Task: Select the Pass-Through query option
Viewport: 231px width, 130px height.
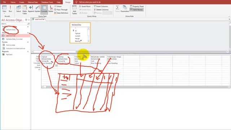Action: click(61, 10)
